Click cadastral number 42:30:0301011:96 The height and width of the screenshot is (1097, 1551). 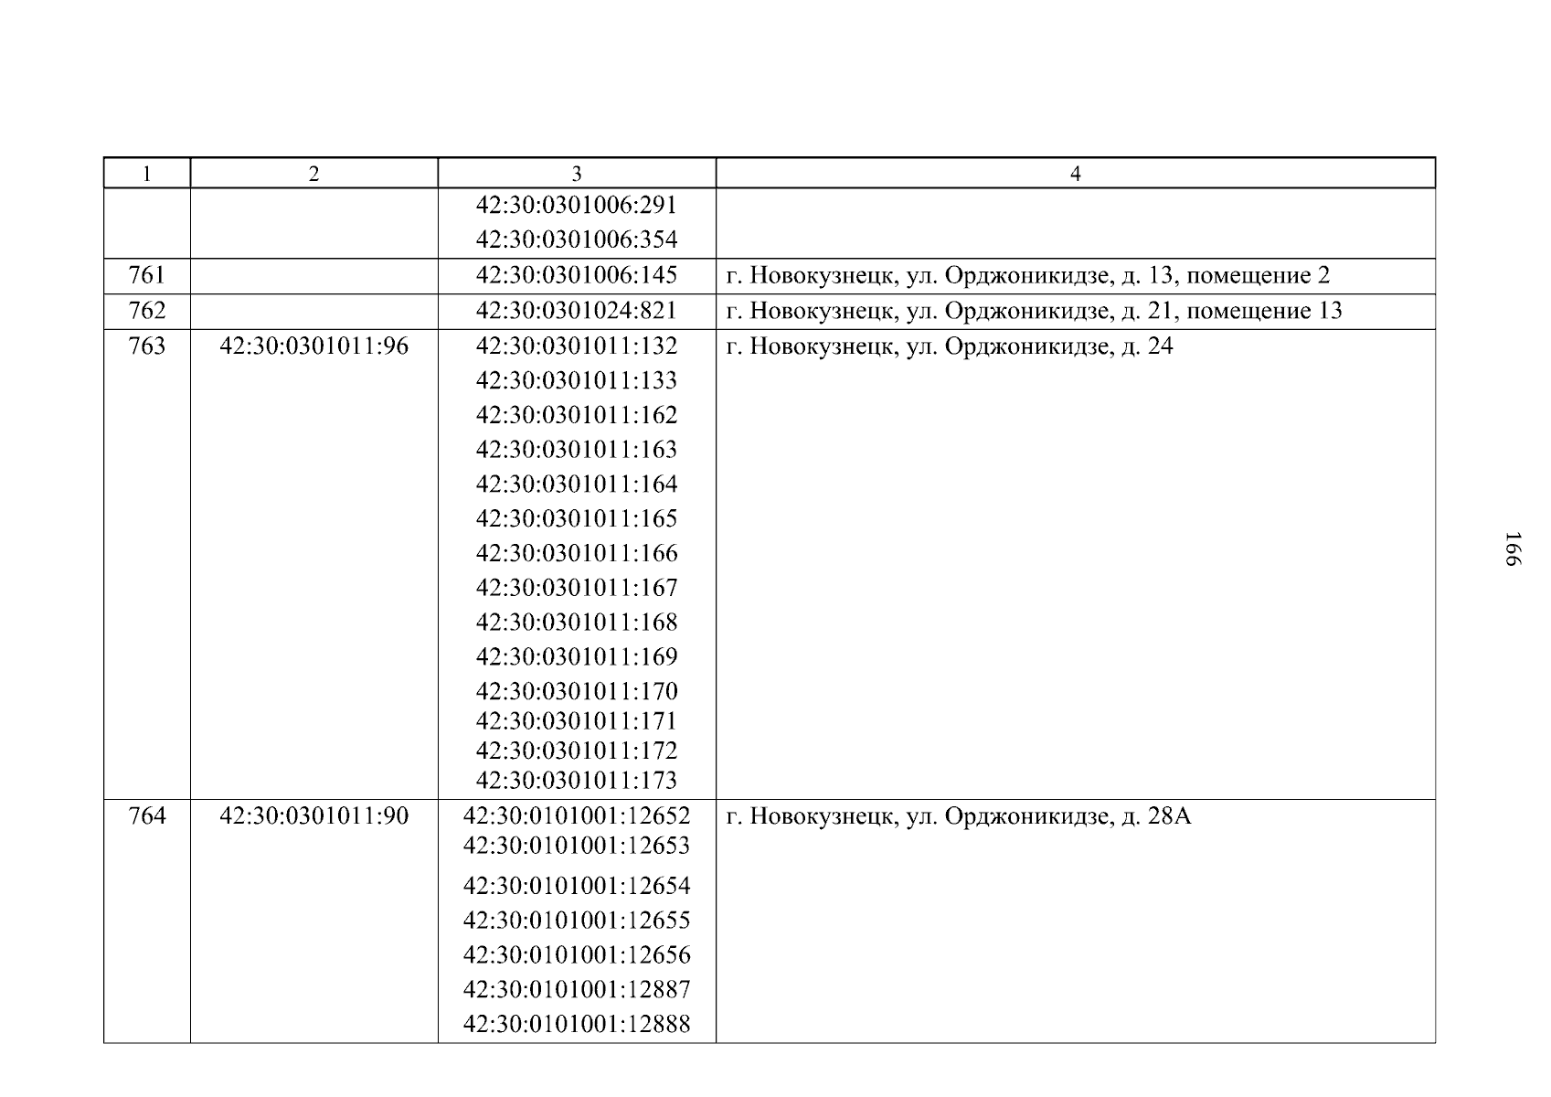314,346
